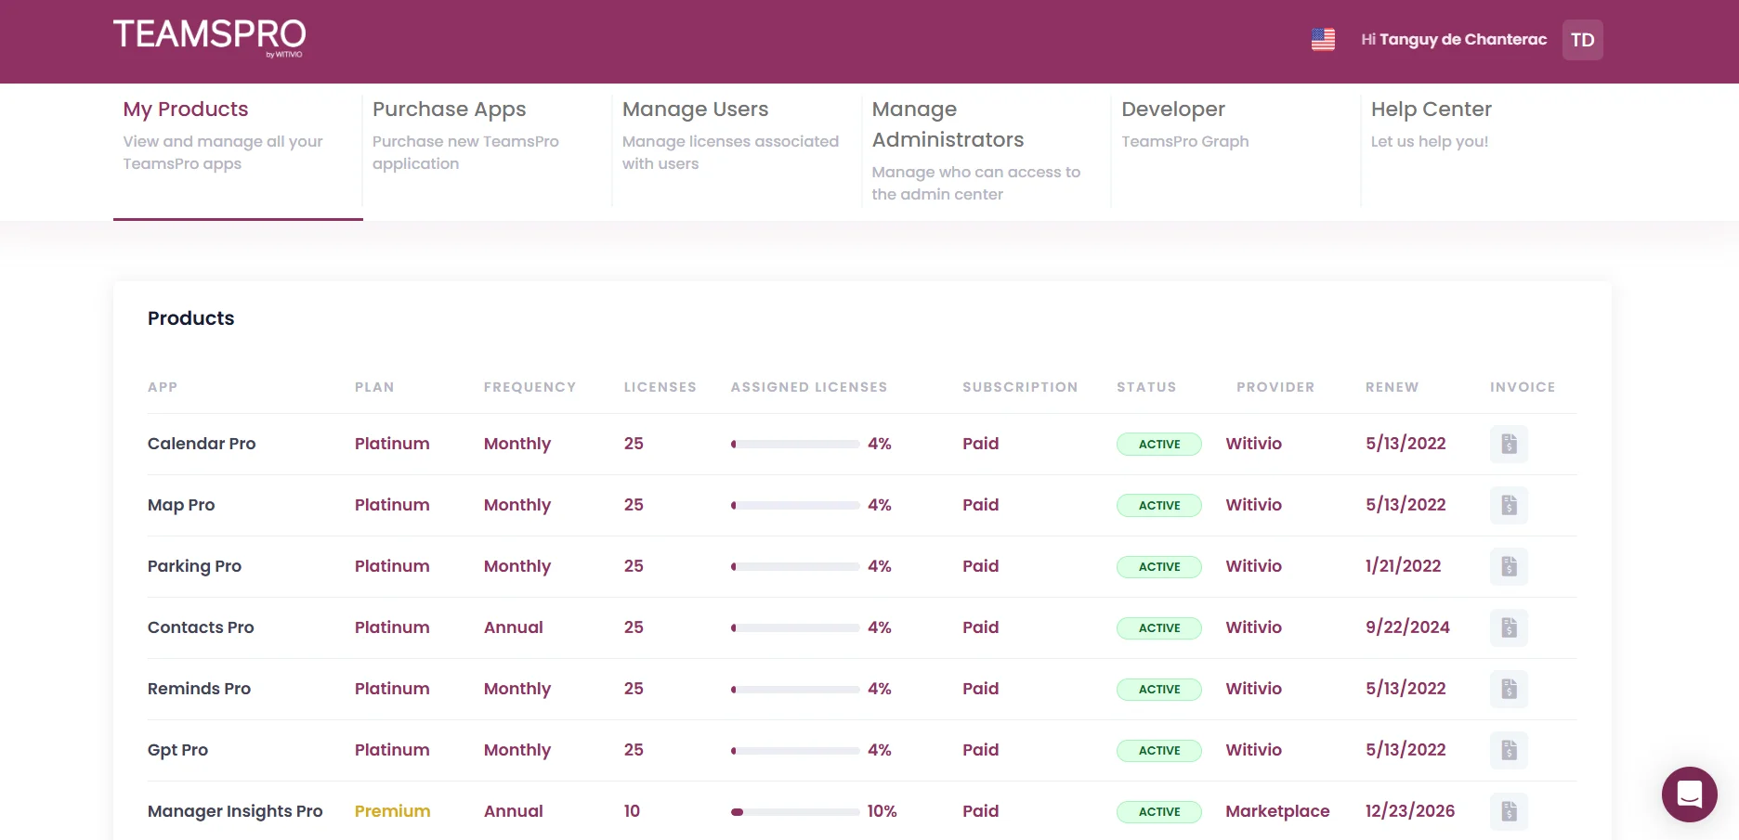
Task: Click the ASSIGNED LICENSES column header
Action: pos(809,387)
